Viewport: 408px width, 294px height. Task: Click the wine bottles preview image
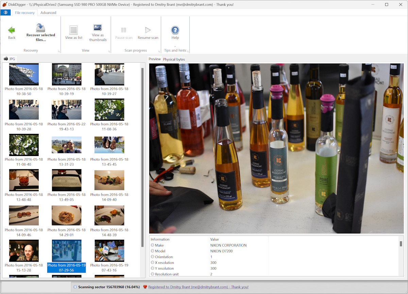tap(276, 148)
